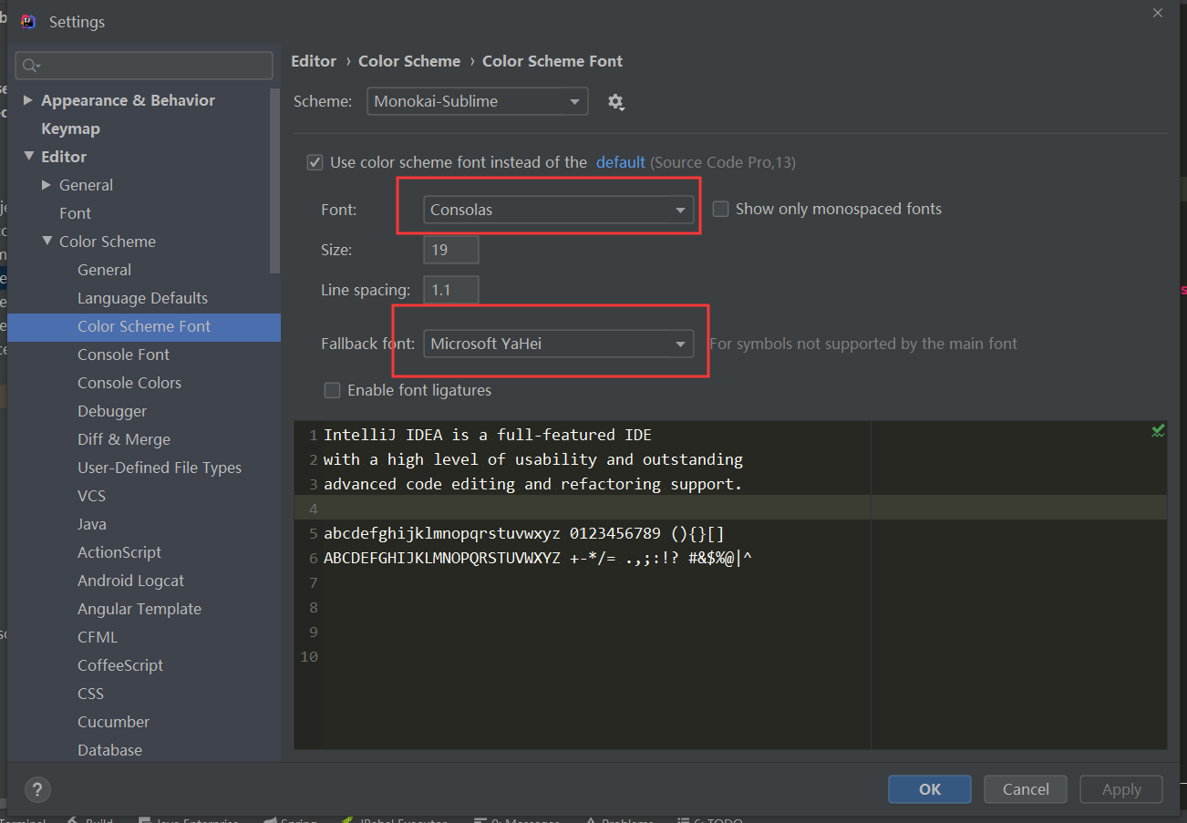The height and width of the screenshot is (823, 1187).
Task: Select Android Logcat in the tree
Action: click(130, 581)
